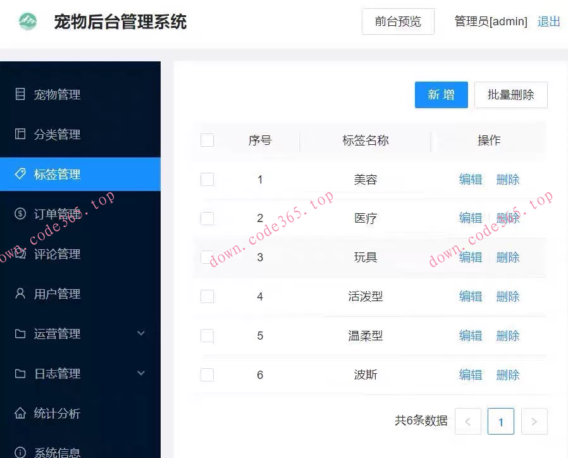Select page 1 in the pagination control
The image size is (568, 458).
tap(501, 421)
